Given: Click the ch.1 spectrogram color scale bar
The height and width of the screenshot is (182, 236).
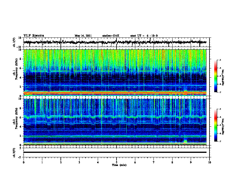Looking at the screenshot, I should click(215, 76).
